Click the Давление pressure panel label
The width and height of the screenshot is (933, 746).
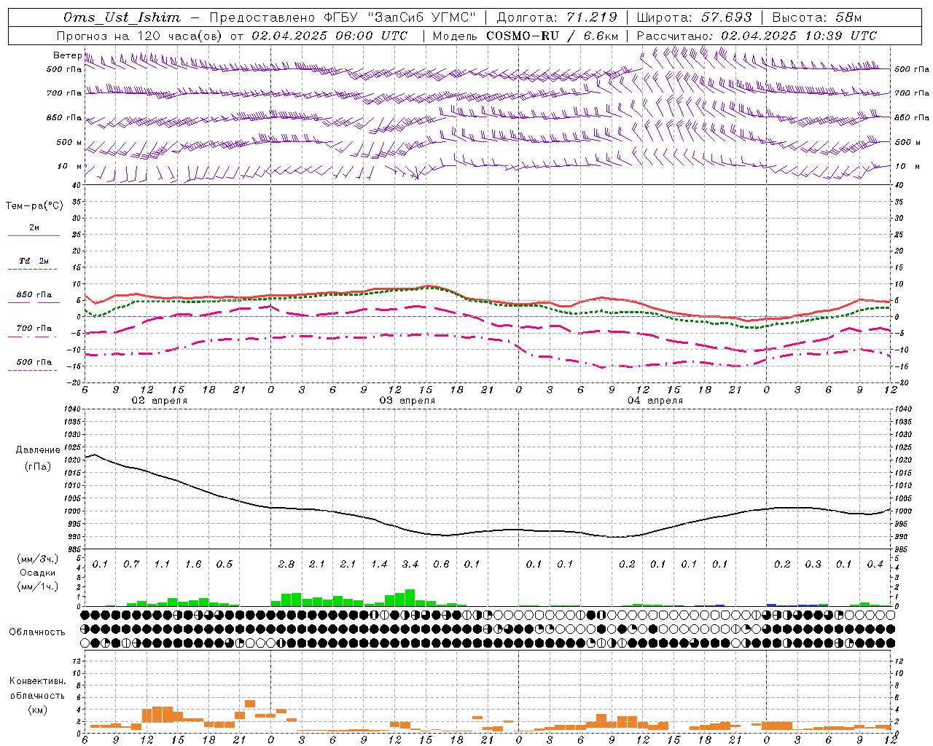pos(38,450)
